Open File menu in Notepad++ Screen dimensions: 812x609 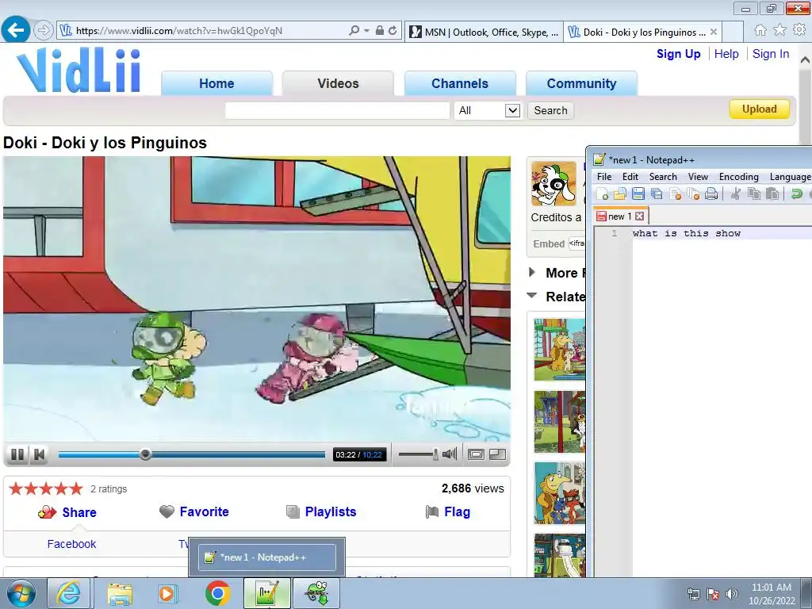click(603, 177)
